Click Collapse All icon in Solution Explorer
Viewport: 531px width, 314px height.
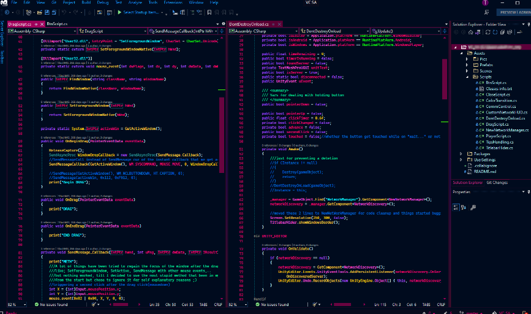(503, 33)
